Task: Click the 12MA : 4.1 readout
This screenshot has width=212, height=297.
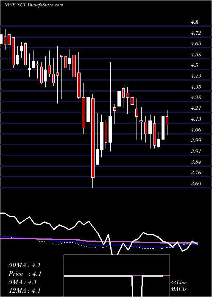Action: coord(25,291)
